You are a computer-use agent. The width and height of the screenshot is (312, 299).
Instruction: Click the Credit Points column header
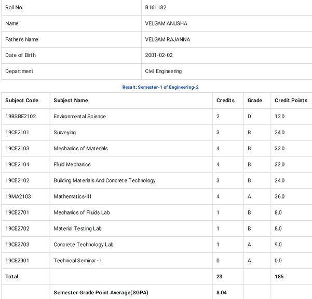tap(291, 101)
